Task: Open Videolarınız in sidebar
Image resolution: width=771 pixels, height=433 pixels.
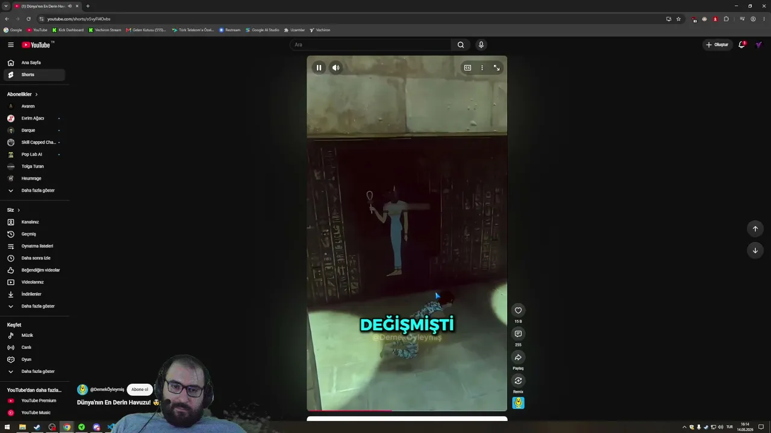Action: (34, 282)
